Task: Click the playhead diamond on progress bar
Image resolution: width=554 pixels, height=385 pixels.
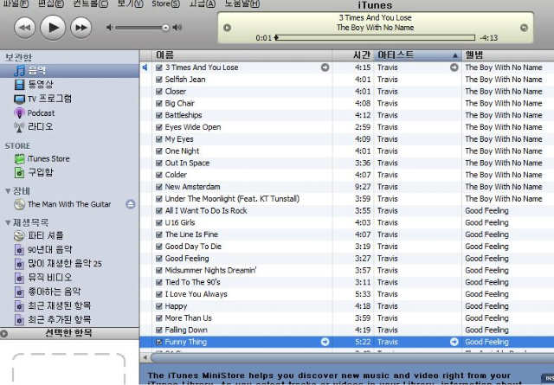Action: pos(277,37)
